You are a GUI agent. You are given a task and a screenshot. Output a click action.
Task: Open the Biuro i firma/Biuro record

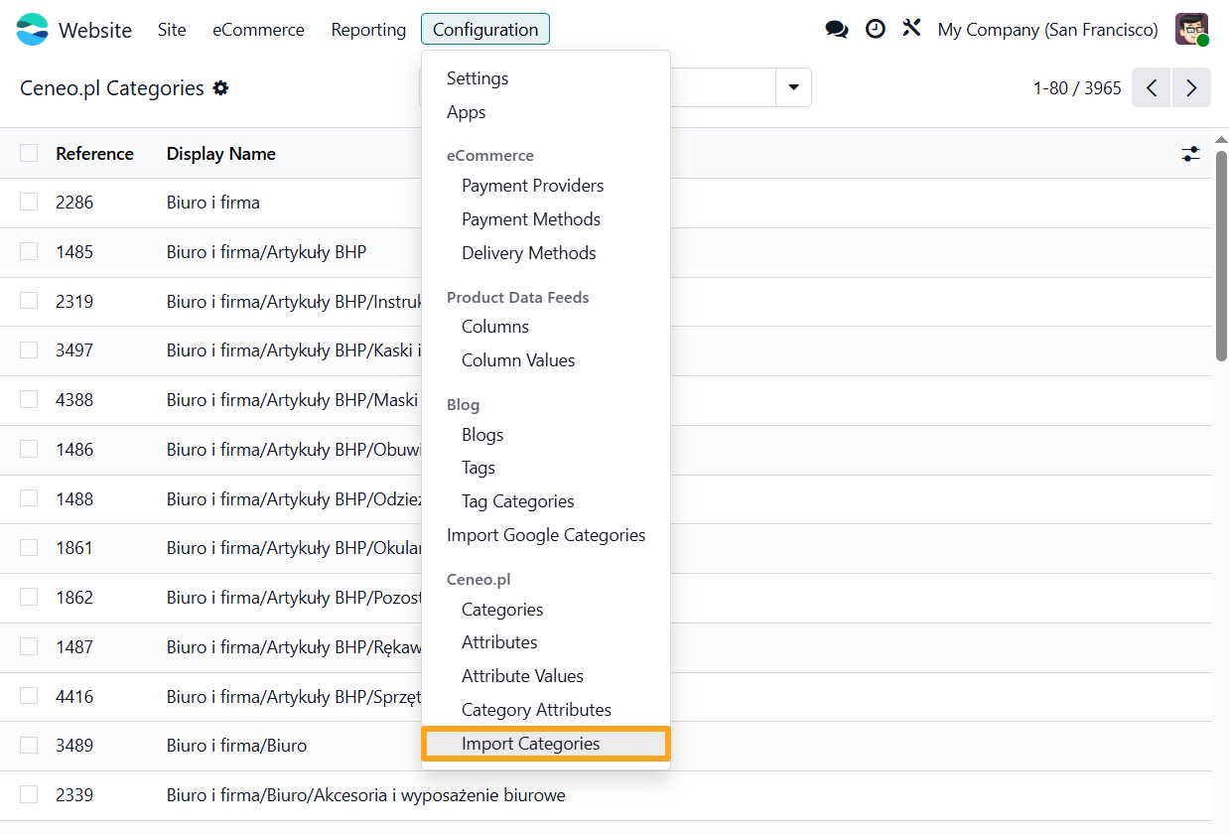(x=236, y=746)
